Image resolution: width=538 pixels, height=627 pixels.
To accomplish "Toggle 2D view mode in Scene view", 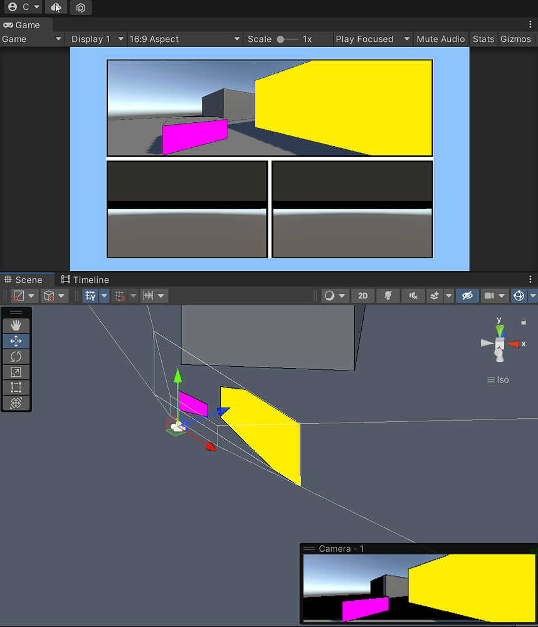I will 362,295.
